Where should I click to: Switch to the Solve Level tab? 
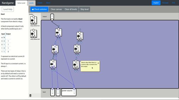(21, 3)
